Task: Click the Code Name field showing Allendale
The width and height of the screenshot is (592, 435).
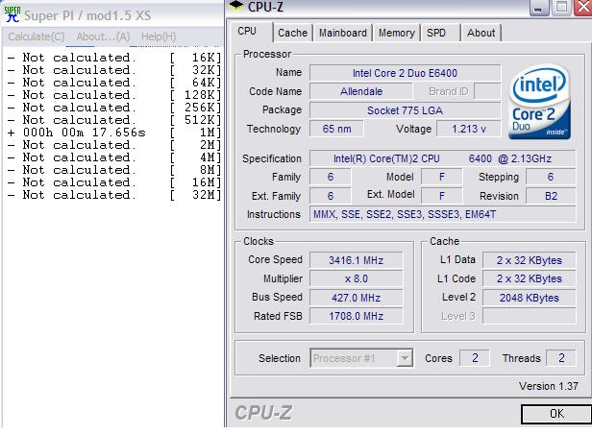Action: click(x=361, y=91)
